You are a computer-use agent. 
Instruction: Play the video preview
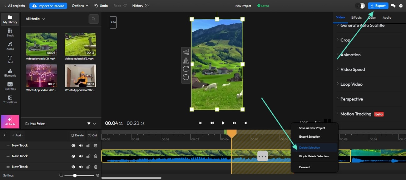click(x=223, y=123)
